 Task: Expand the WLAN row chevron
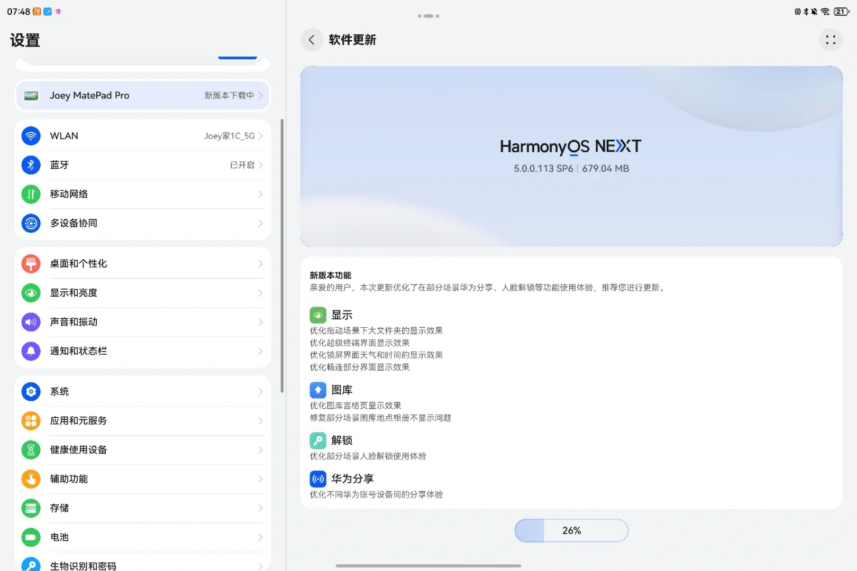pos(260,136)
